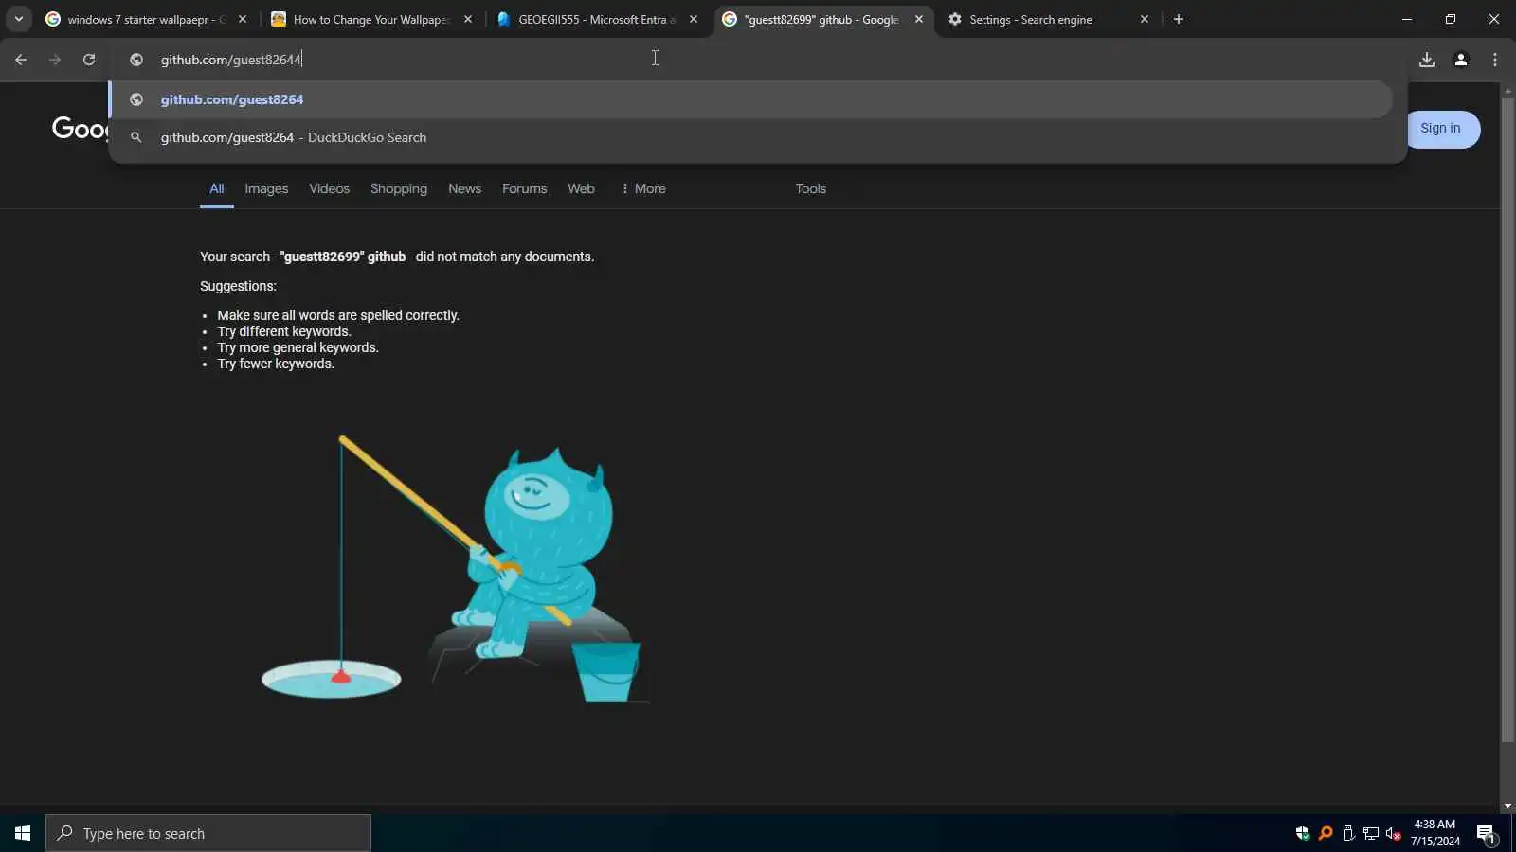This screenshot has height=852, width=1516.
Task: Close the GEOEGII555 Microsoft Entra tab
Action: click(x=694, y=19)
